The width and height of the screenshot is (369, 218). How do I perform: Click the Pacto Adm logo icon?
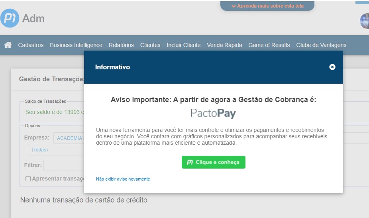coord(10,18)
